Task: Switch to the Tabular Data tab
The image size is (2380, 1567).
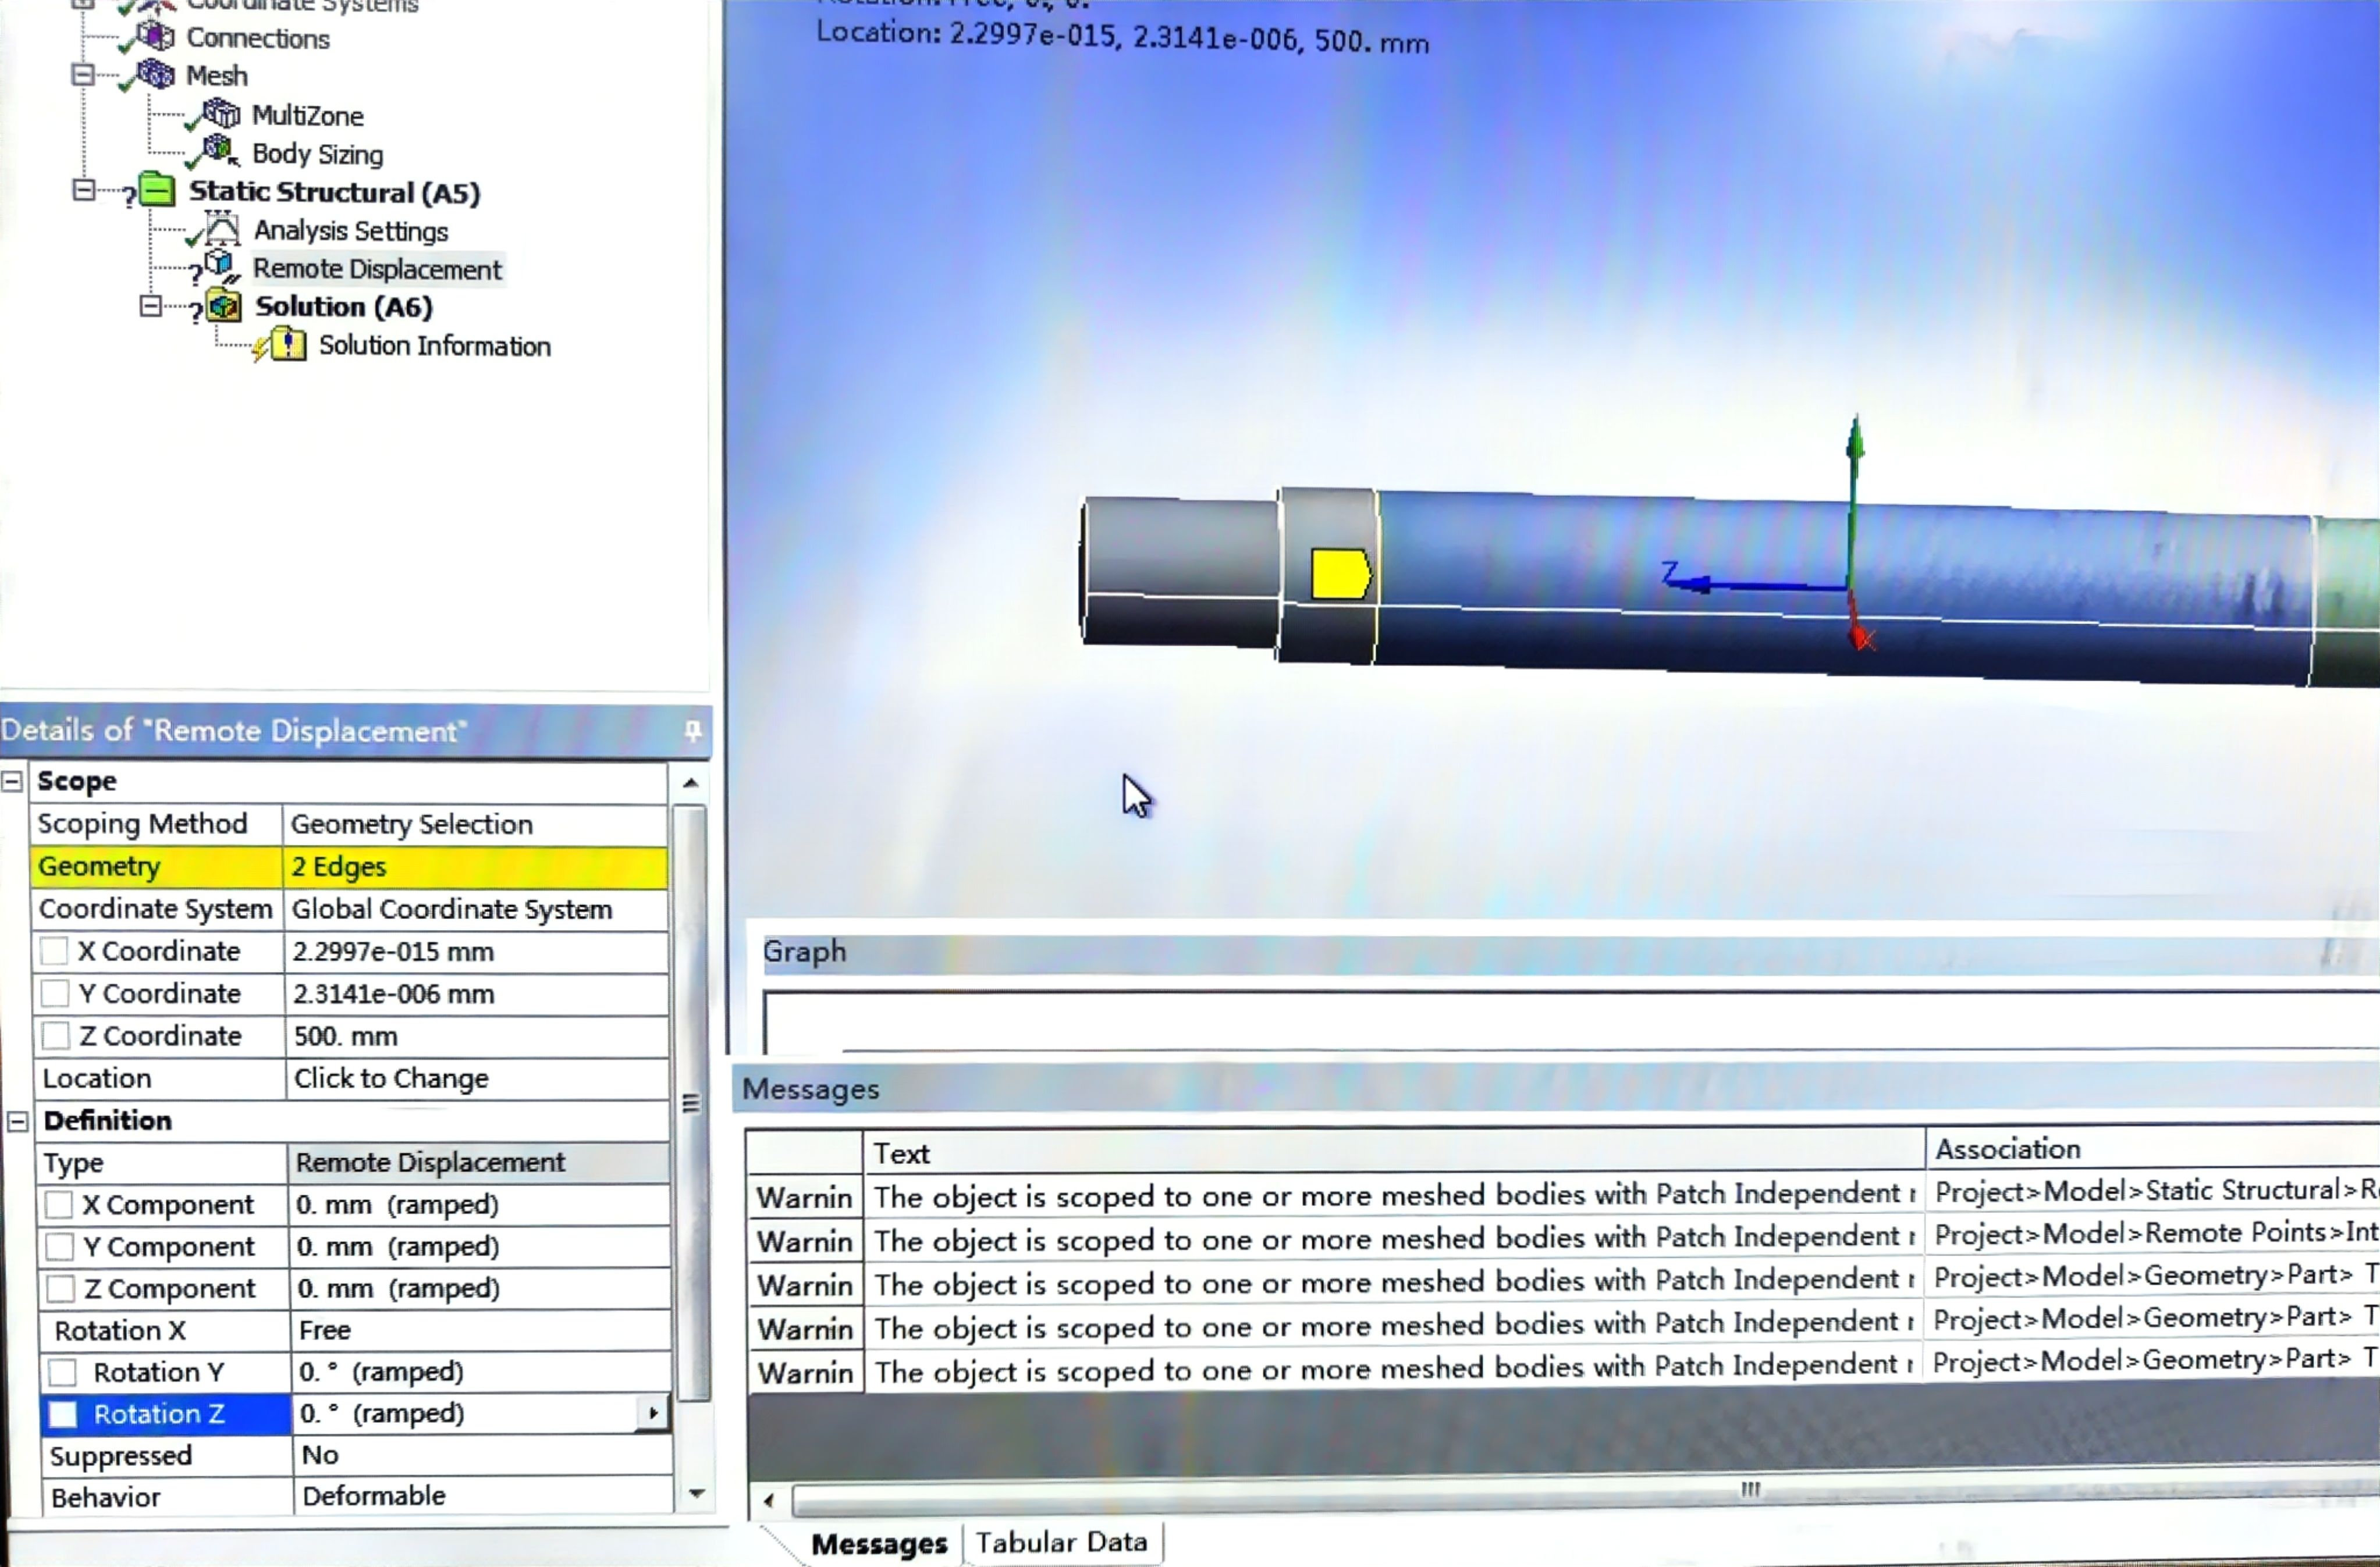Action: coord(1061,1542)
